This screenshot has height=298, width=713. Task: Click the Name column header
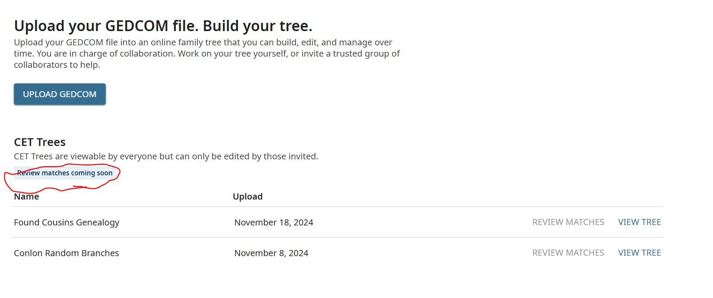pyautogui.click(x=26, y=197)
